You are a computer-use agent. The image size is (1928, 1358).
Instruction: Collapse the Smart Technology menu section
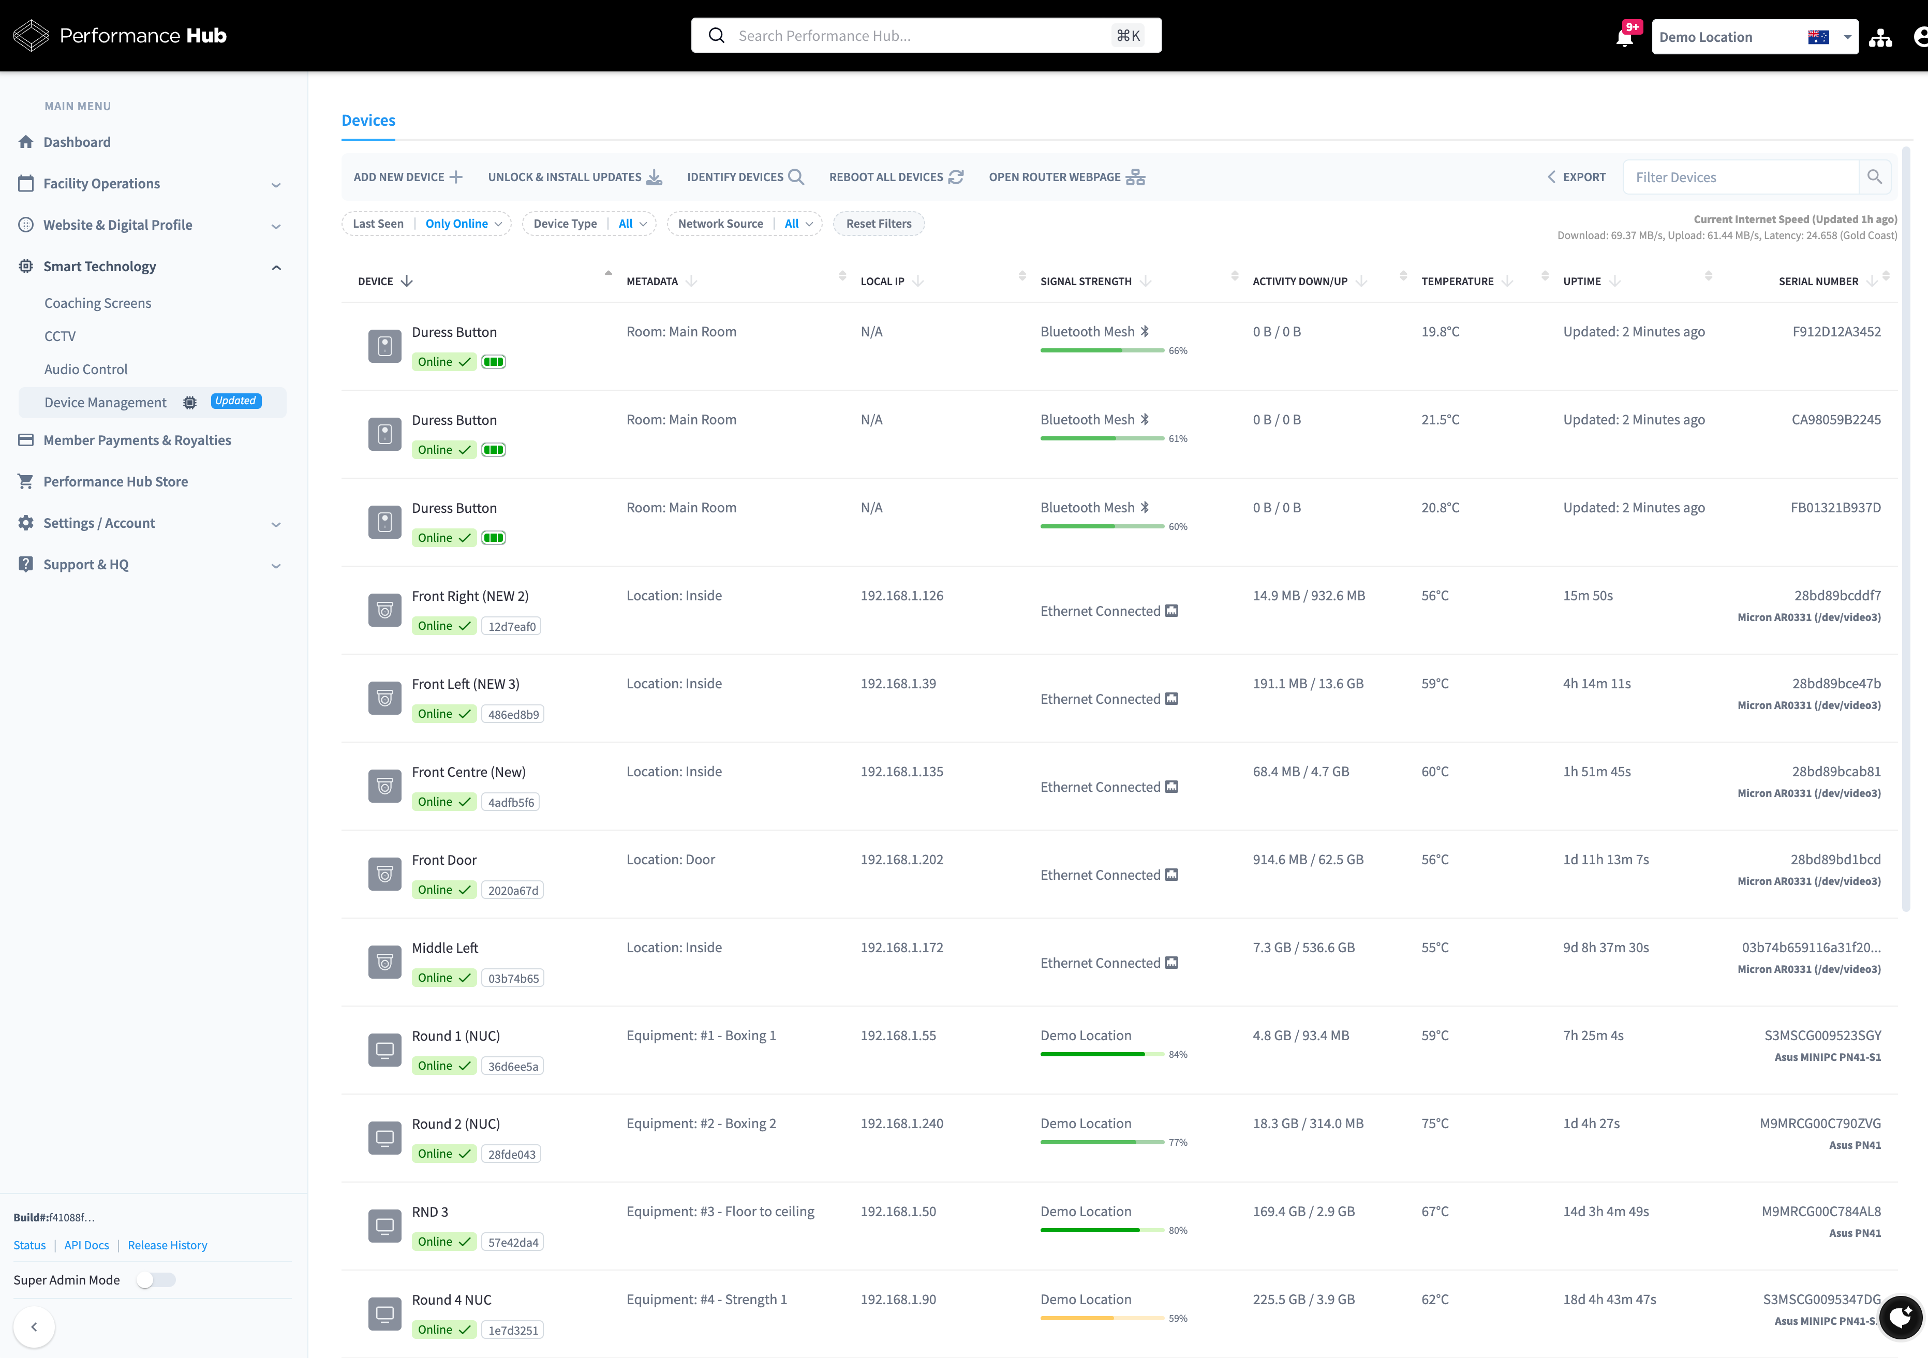pyautogui.click(x=276, y=266)
